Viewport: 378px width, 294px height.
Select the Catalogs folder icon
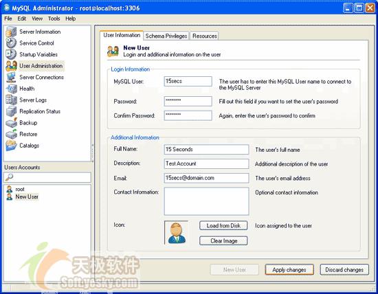coord(11,146)
